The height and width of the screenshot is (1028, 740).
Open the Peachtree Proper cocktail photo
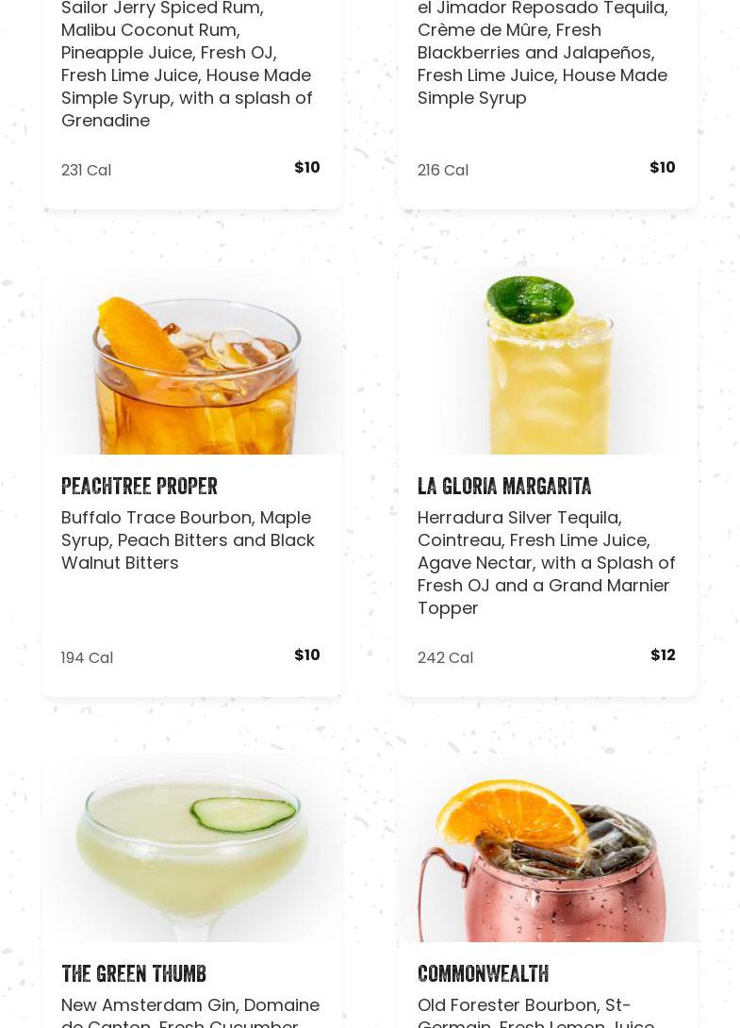click(192, 360)
